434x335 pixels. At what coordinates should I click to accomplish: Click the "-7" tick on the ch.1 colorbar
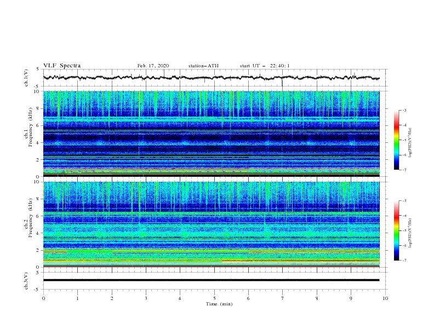coord(404,170)
